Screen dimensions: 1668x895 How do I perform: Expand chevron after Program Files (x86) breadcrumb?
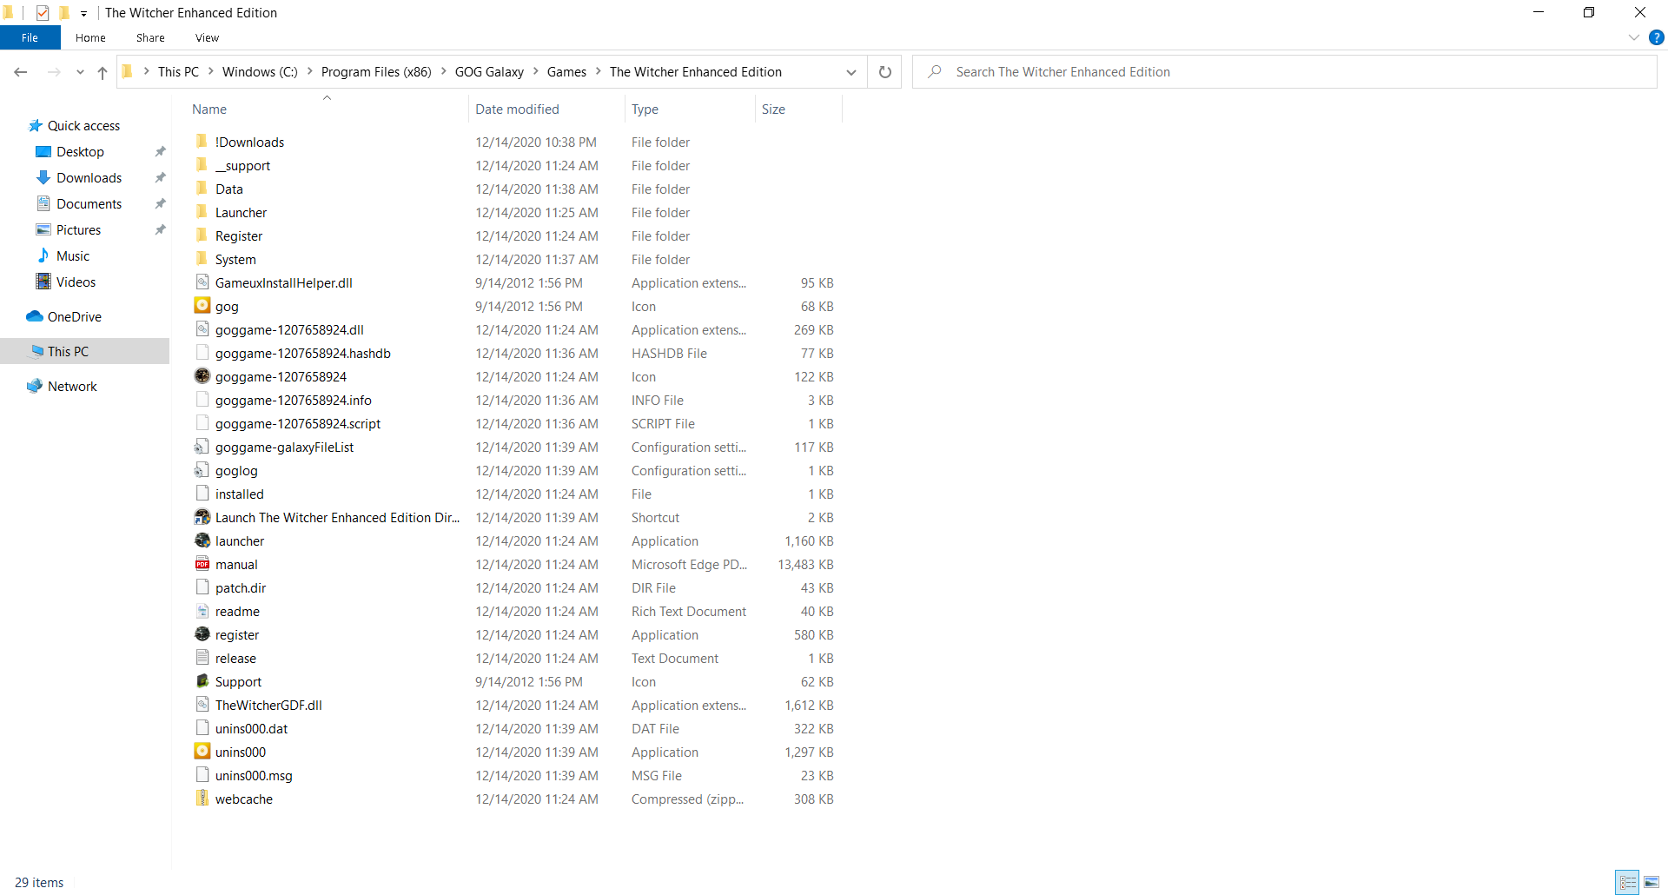443,72
